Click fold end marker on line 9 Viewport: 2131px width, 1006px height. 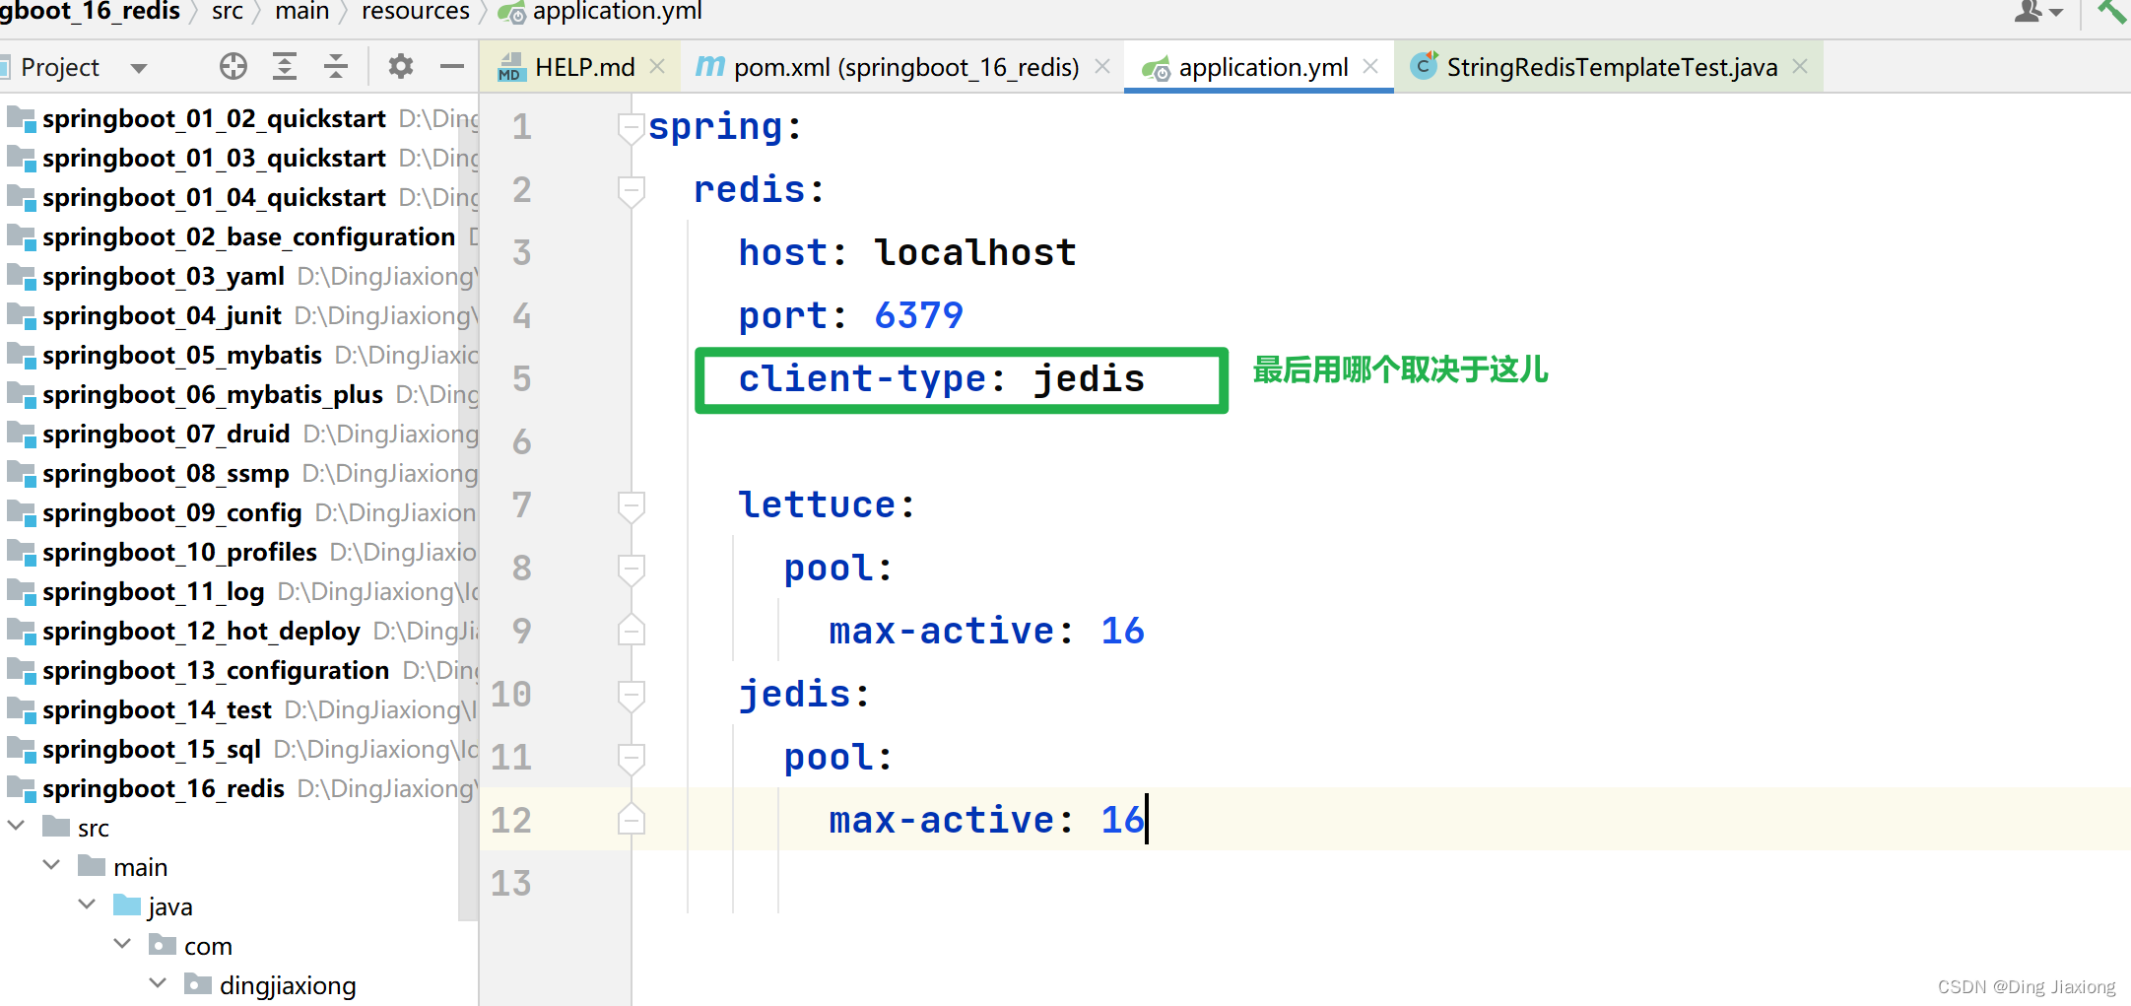pyautogui.click(x=631, y=630)
